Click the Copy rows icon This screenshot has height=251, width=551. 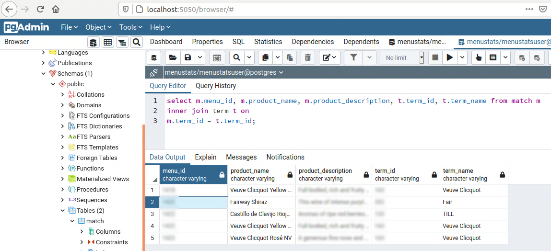[265, 57]
